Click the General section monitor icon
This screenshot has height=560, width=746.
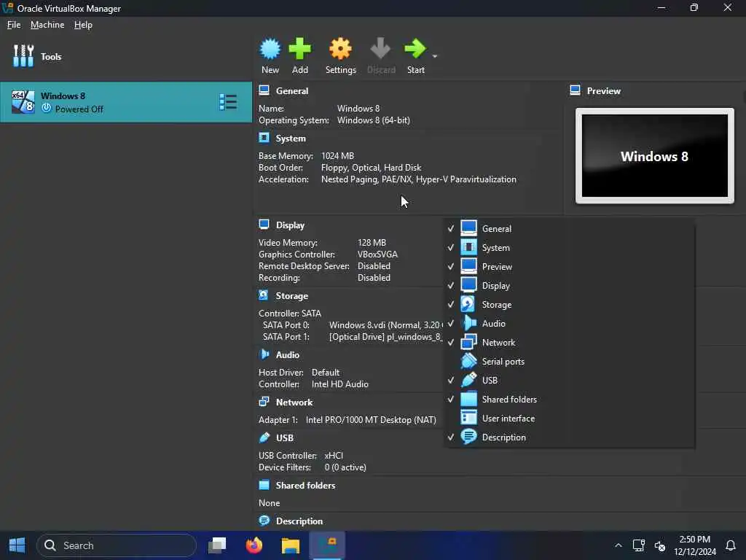click(264, 90)
